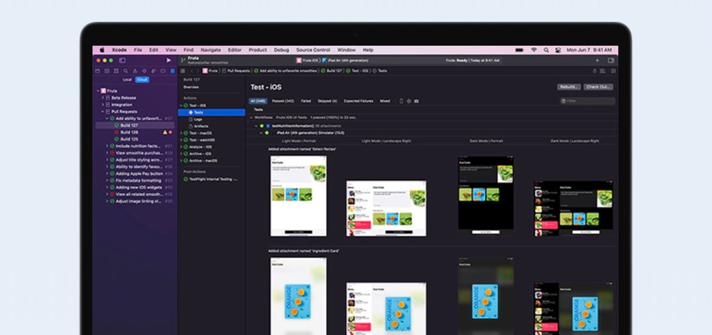The height and width of the screenshot is (335, 712).
Task: Collapse Add ability to unfavorite item
Action: click(107, 119)
